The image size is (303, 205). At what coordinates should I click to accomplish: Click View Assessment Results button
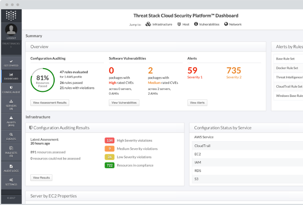coord(49,102)
